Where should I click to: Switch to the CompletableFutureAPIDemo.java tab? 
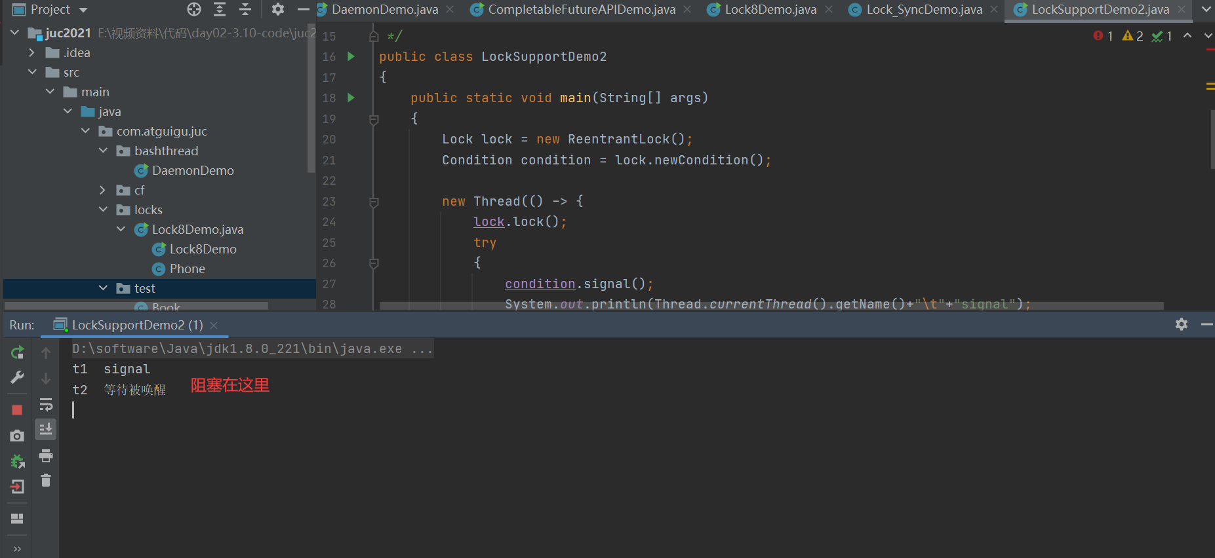coord(581,9)
